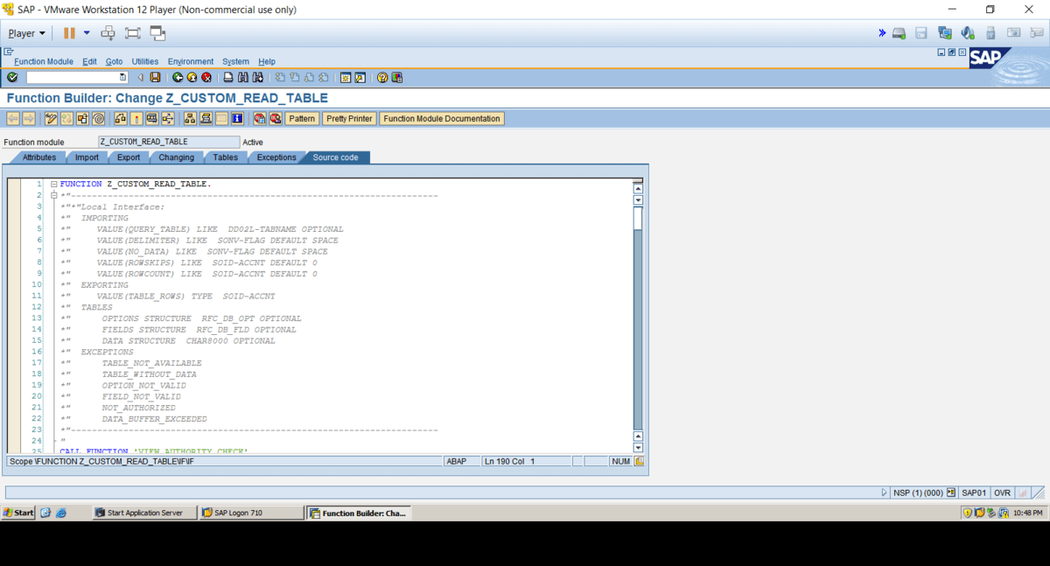Click the editor scroll down arrow

click(638, 448)
